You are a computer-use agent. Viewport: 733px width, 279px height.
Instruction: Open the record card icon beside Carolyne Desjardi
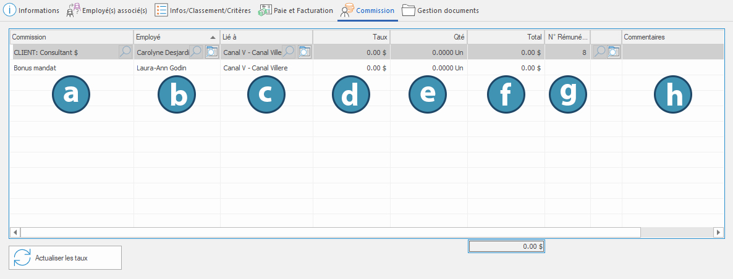tap(211, 52)
